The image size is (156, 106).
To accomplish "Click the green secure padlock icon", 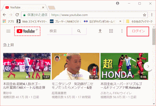I will tap(24, 15).
